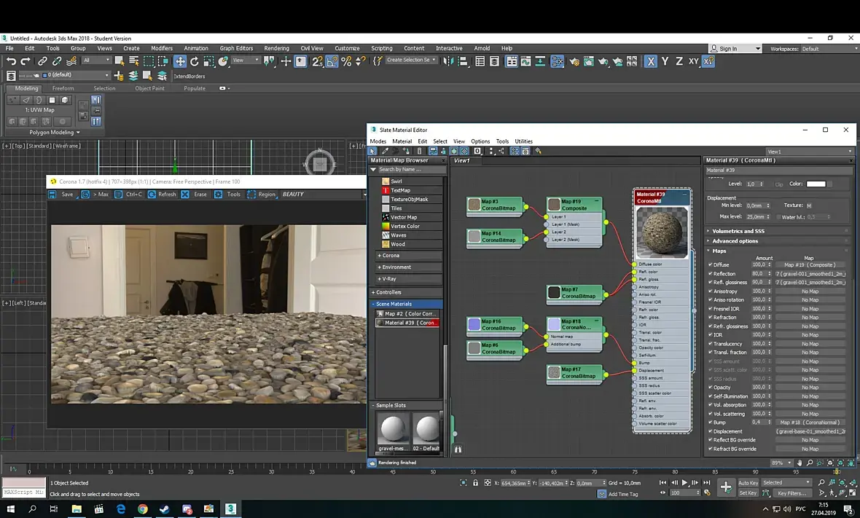This screenshot has height=518, width=860.
Task: Click Erase in Corona frame buffer
Action: [x=195, y=195]
